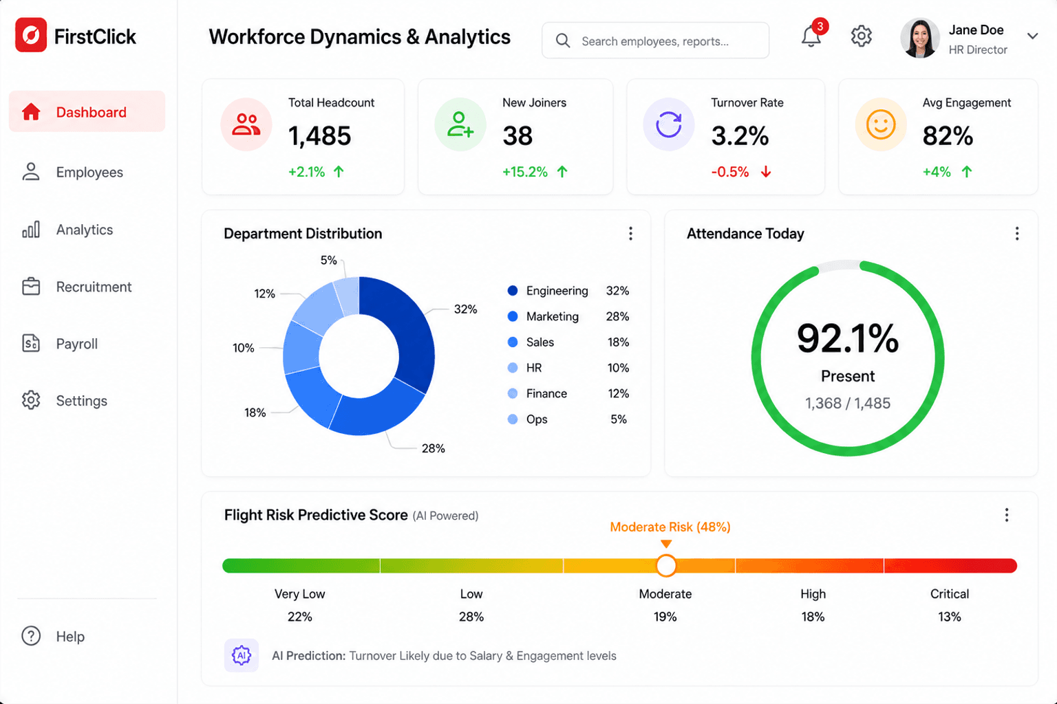
Task: Click the Ops legend entry
Action: [x=568, y=419]
